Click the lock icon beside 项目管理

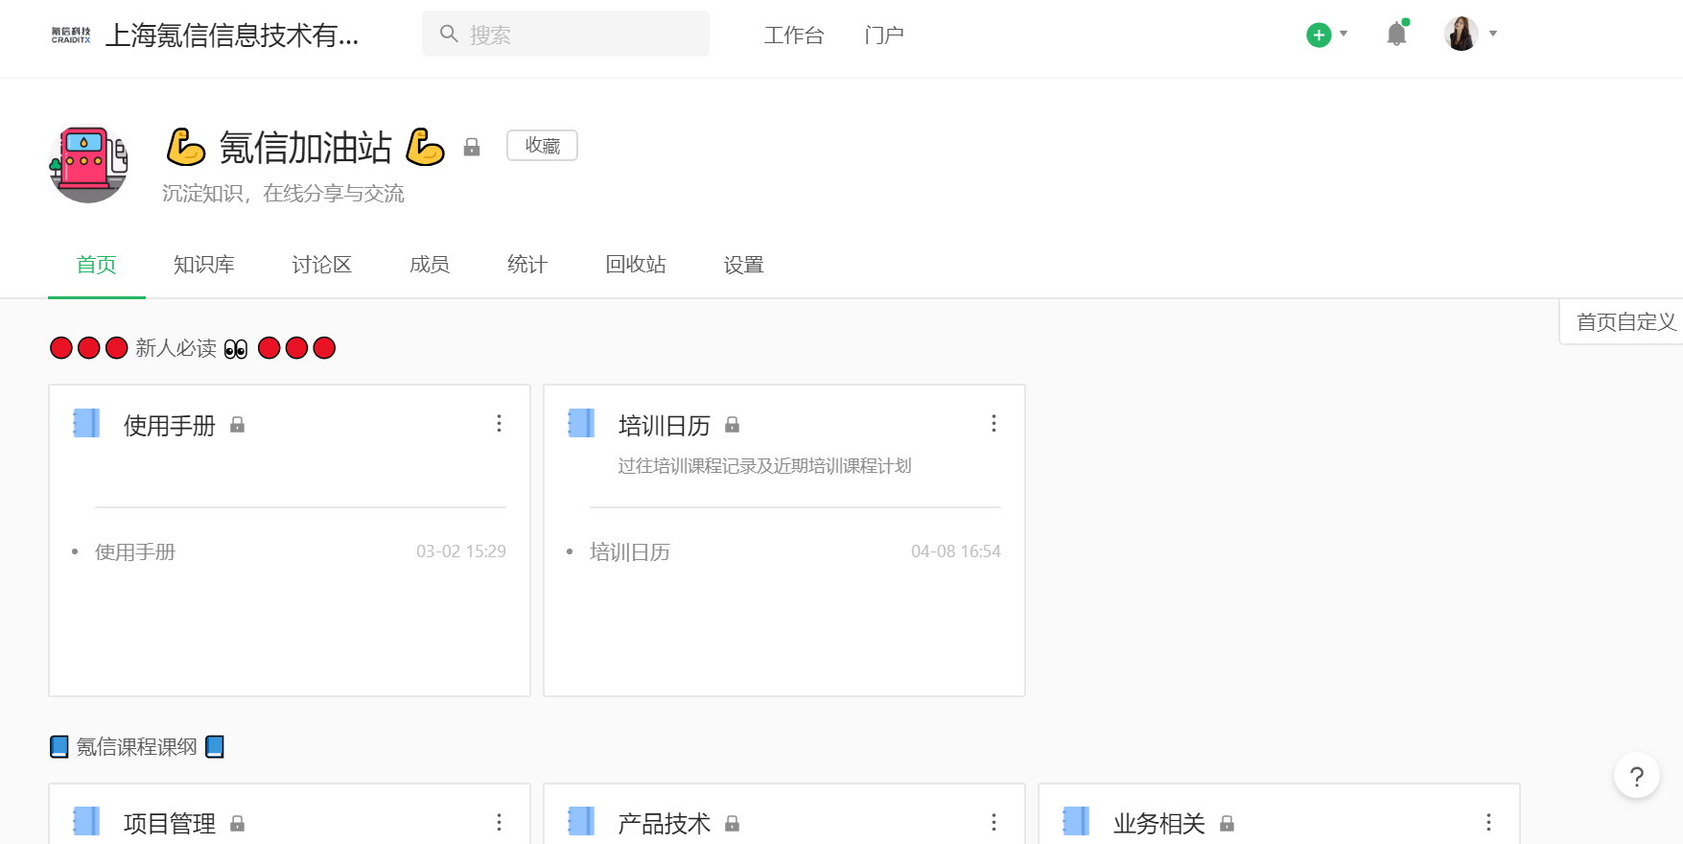[x=238, y=824]
